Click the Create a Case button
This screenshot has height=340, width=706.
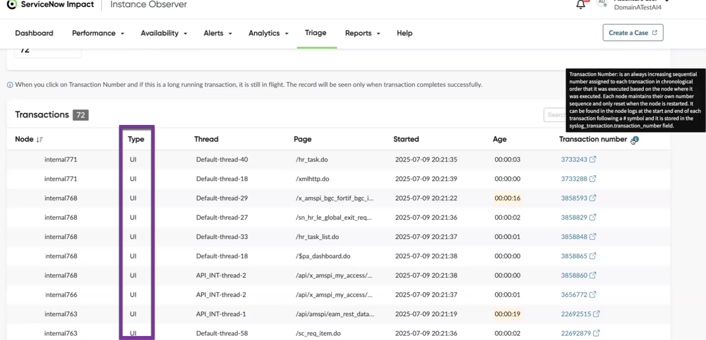click(x=633, y=33)
